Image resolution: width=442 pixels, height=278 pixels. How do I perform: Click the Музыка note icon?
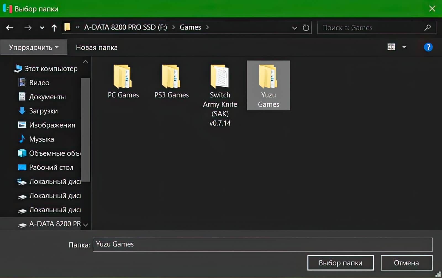pos(22,139)
